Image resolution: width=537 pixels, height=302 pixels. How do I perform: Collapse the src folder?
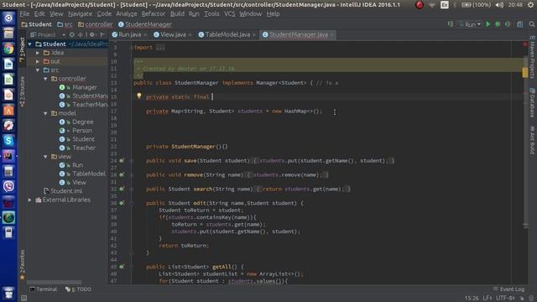[38, 70]
